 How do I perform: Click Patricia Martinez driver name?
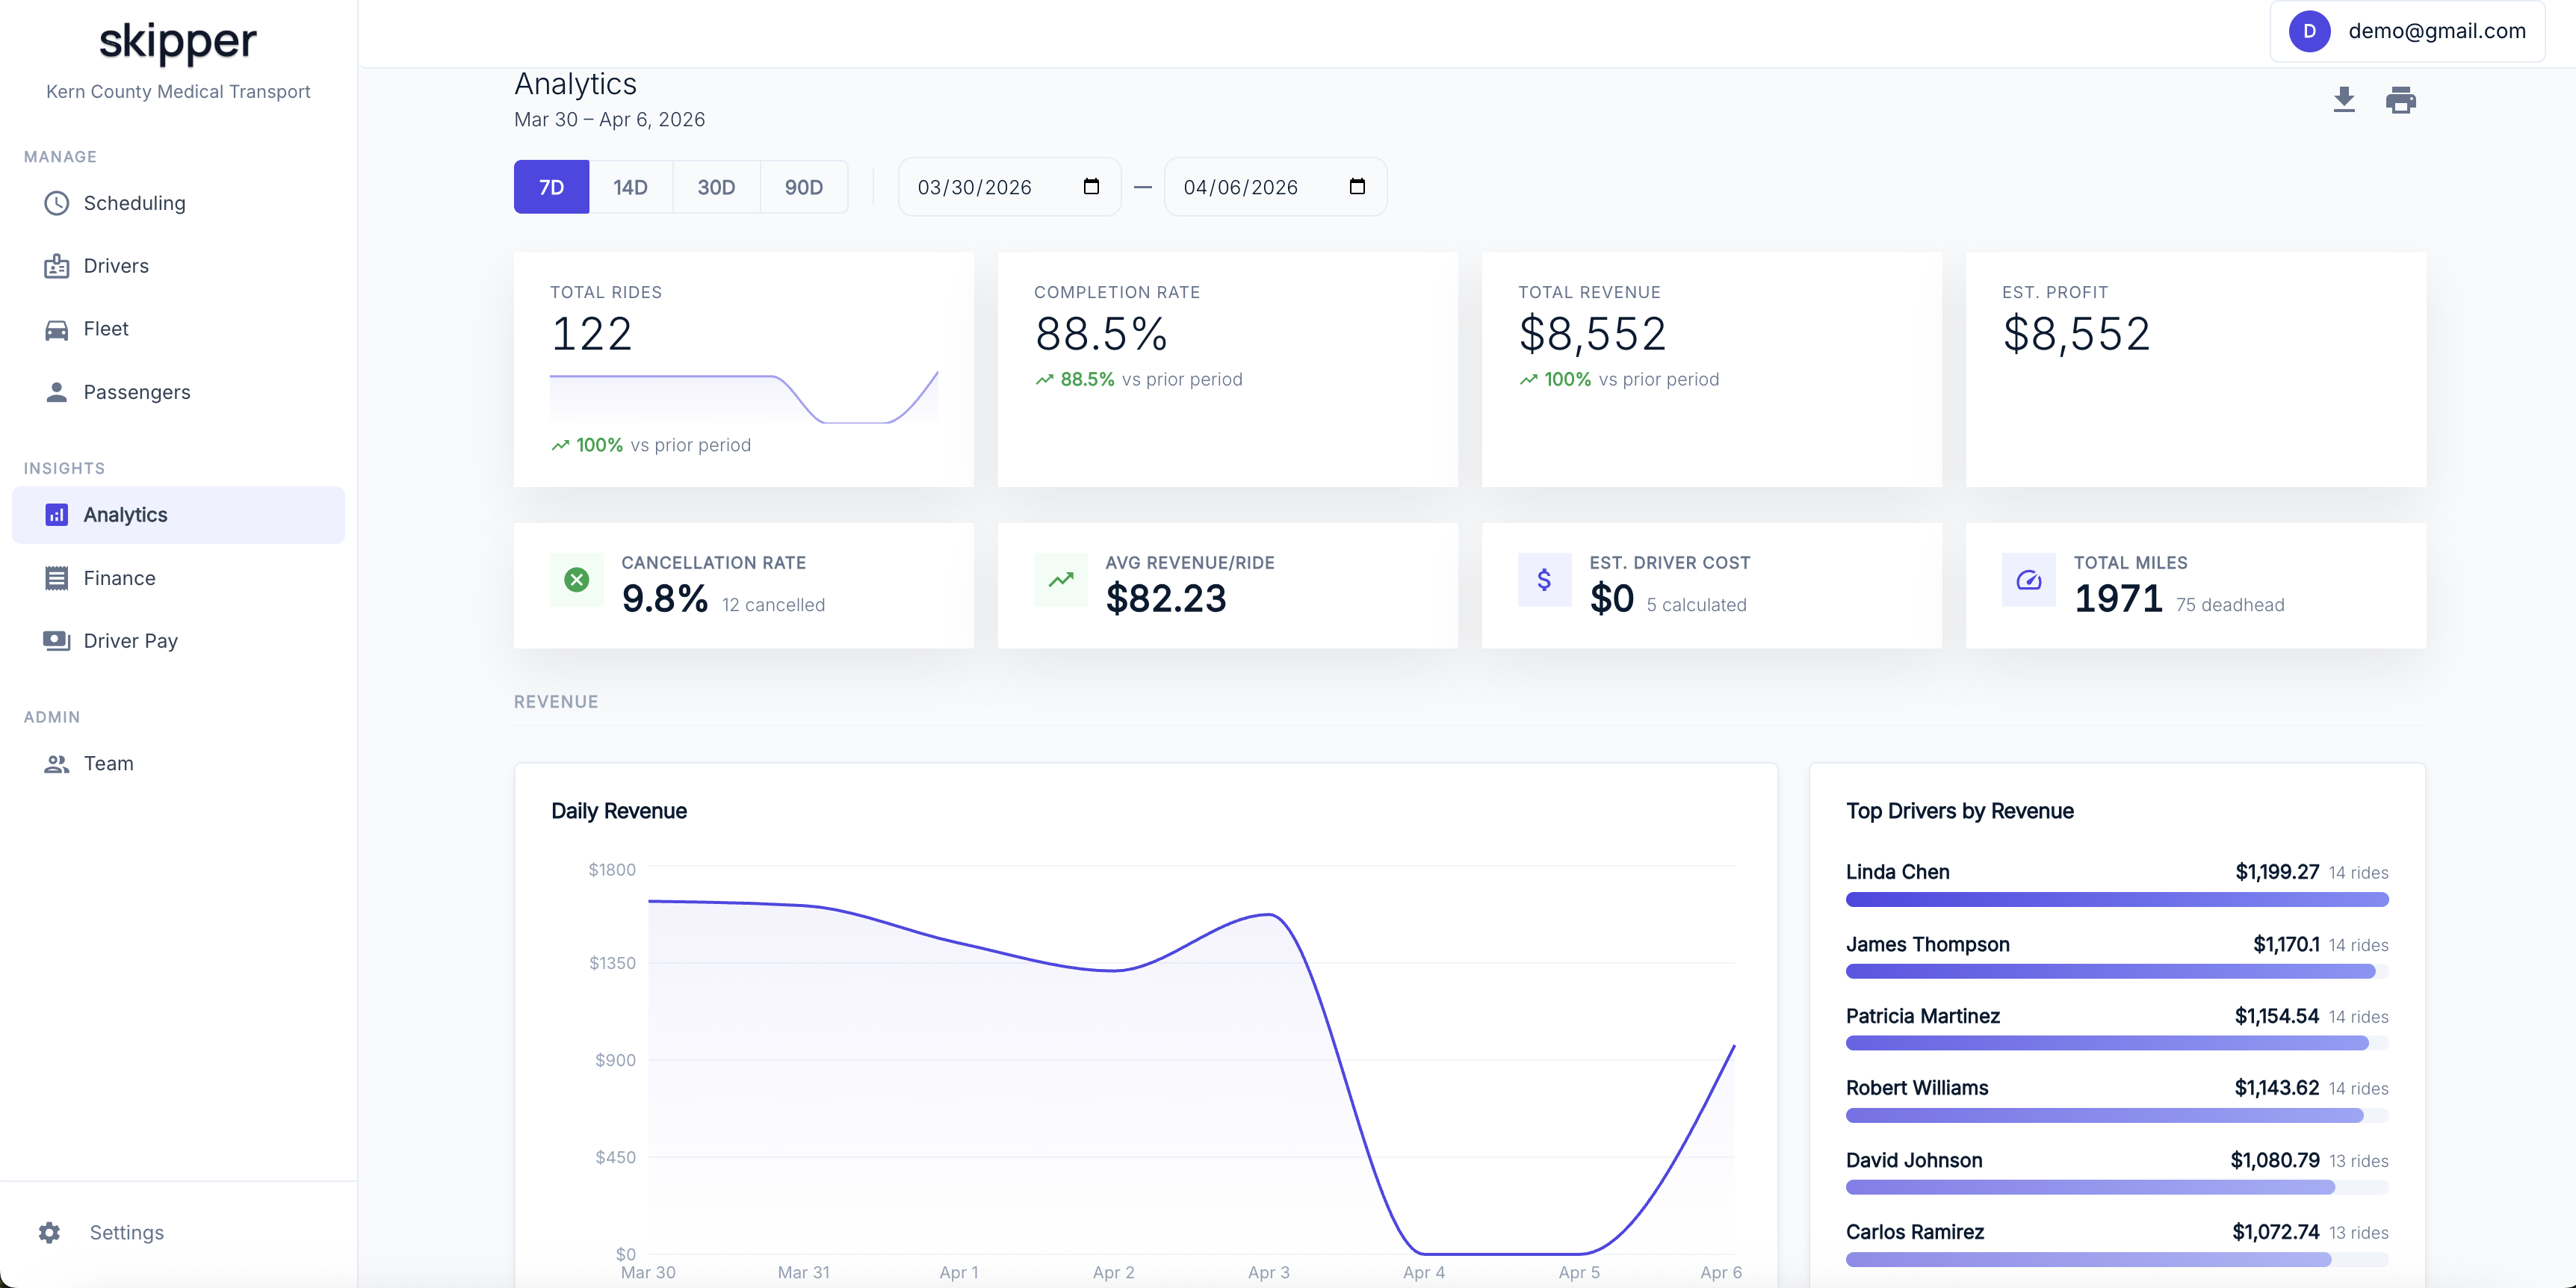click(x=1922, y=1016)
